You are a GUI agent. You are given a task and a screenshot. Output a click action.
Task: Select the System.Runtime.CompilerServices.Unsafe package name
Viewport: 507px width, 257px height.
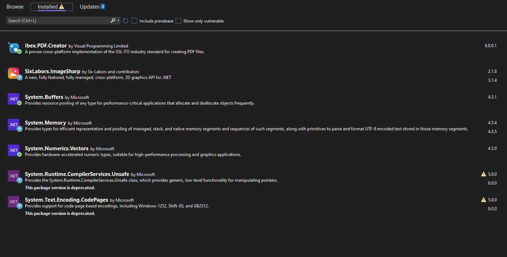pyautogui.click(x=77, y=174)
